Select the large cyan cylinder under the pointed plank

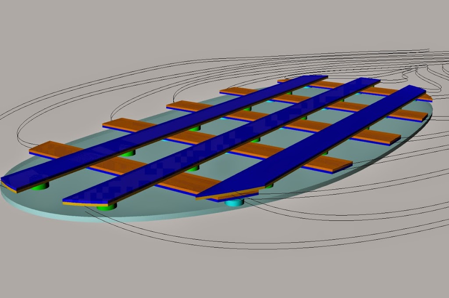click(234, 203)
